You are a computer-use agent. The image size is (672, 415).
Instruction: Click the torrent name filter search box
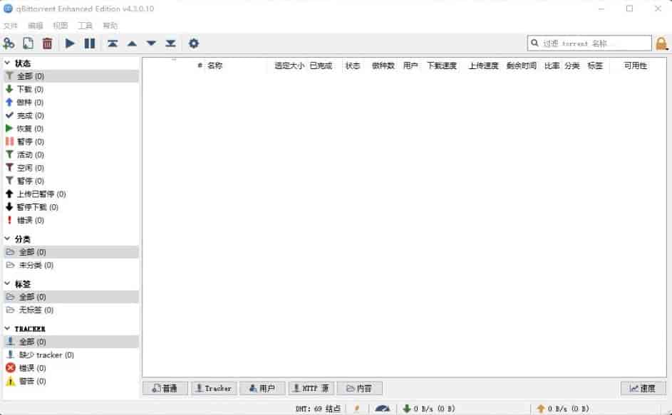click(x=589, y=43)
